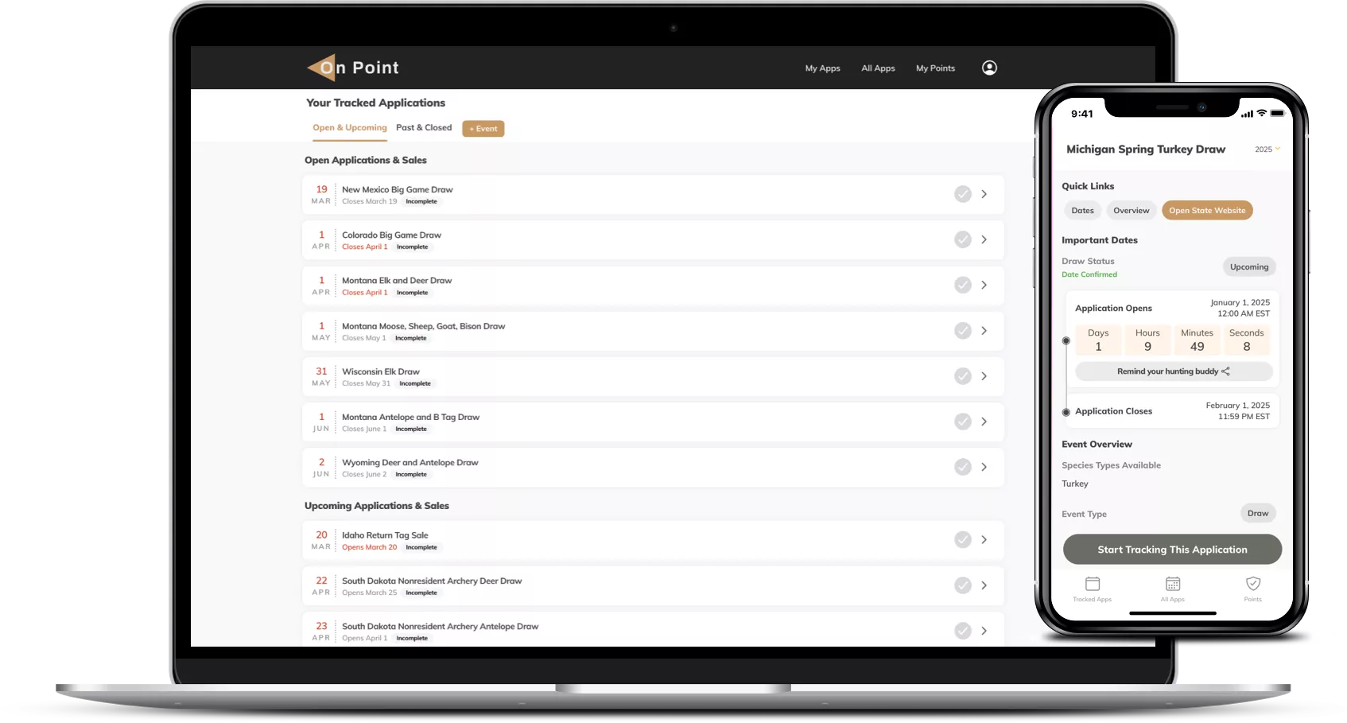Tap the Open State Website button
Screen dimensions: 1347x723
[1207, 211]
